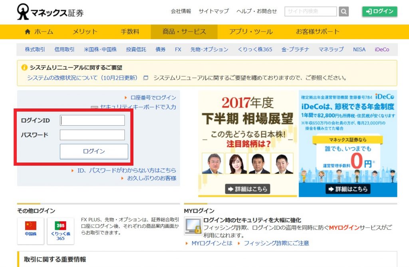Image resolution: width=409 pixels, height=267 pixels.
Task: Click 詳細はこちら on the iDeCo banner
Action: click(x=348, y=189)
